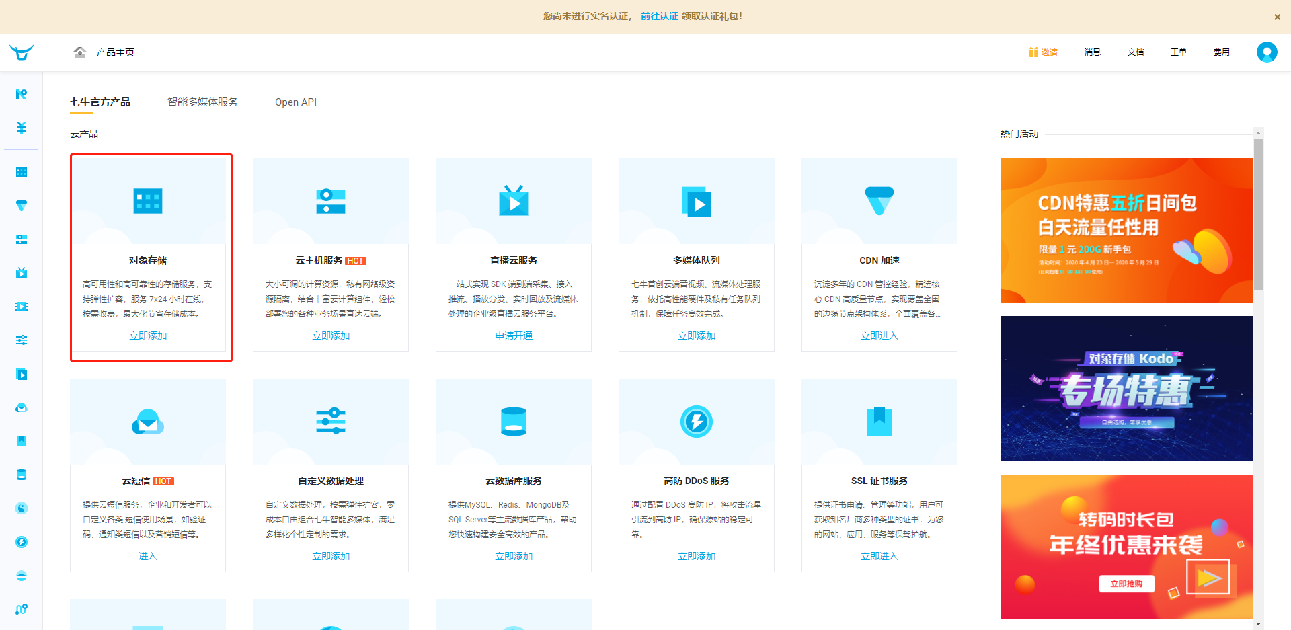Click the 热门活动 panel scrollbar

pyautogui.click(x=1258, y=215)
